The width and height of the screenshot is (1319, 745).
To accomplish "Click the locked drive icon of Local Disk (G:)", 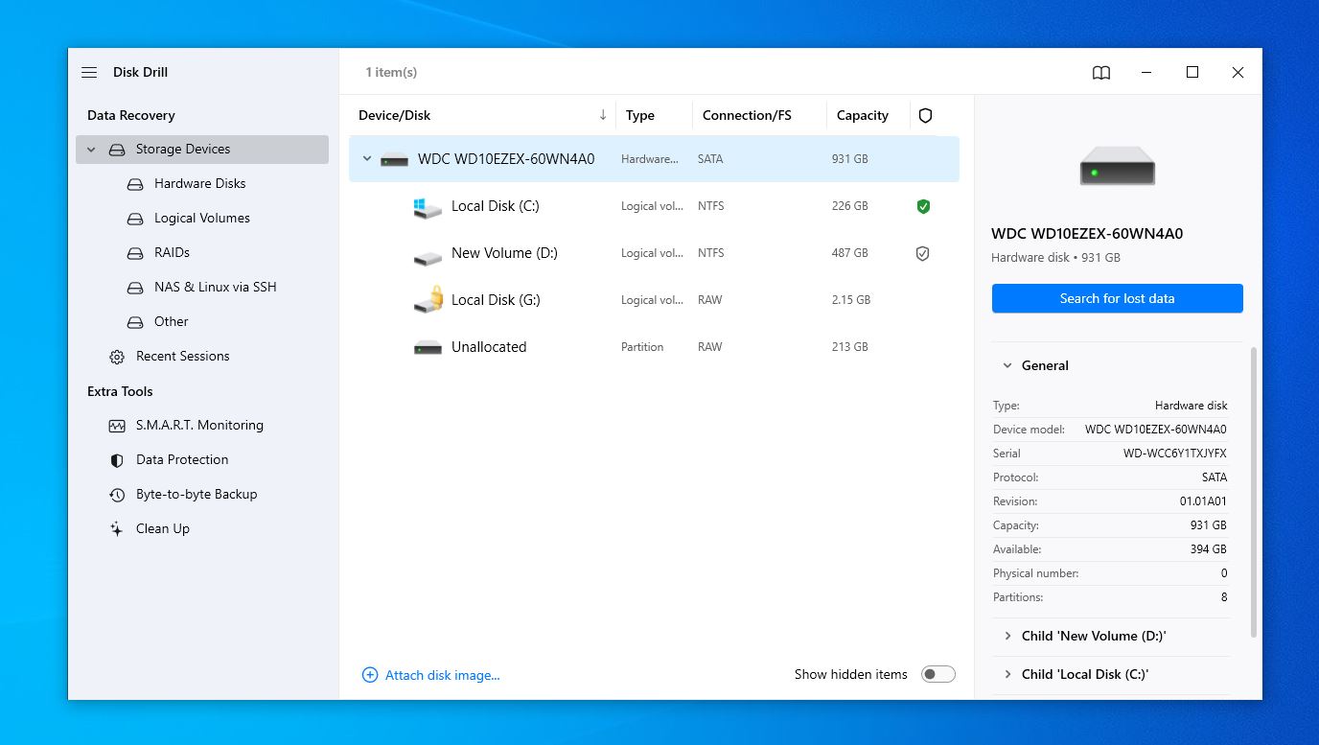I will (x=428, y=299).
